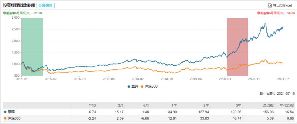Toggle 章晖 series in chart legend

click(x=133, y=86)
